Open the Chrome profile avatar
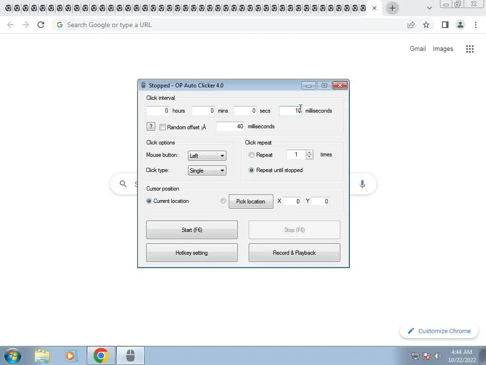The height and width of the screenshot is (365, 486). click(x=460, y=25)
